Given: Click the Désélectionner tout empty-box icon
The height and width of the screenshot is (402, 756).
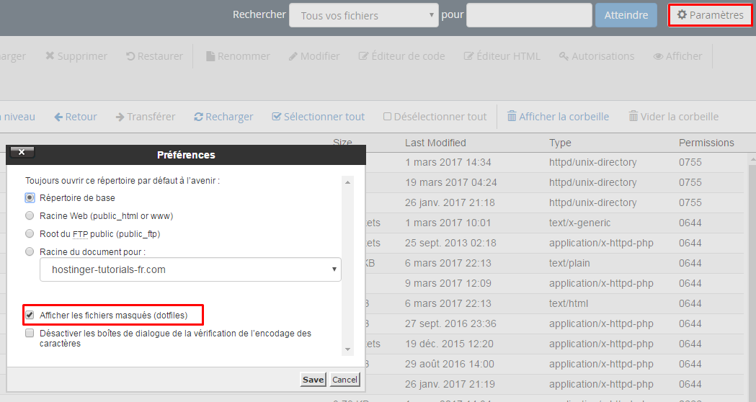Looking at the screenshot, I should pyautogui.click(x=387, y=116).
